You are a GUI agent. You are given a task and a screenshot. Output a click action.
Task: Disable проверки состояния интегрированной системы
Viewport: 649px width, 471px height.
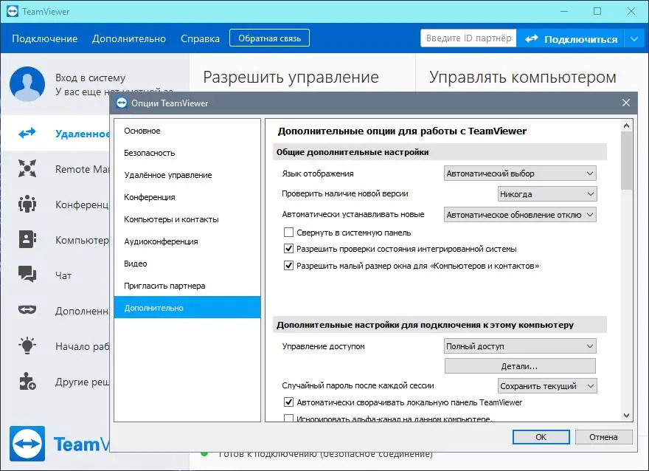pos(289,249)
